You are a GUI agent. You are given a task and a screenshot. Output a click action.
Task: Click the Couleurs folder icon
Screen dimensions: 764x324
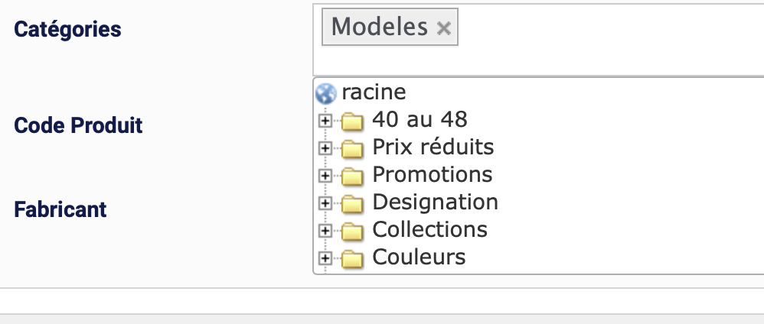351,258
